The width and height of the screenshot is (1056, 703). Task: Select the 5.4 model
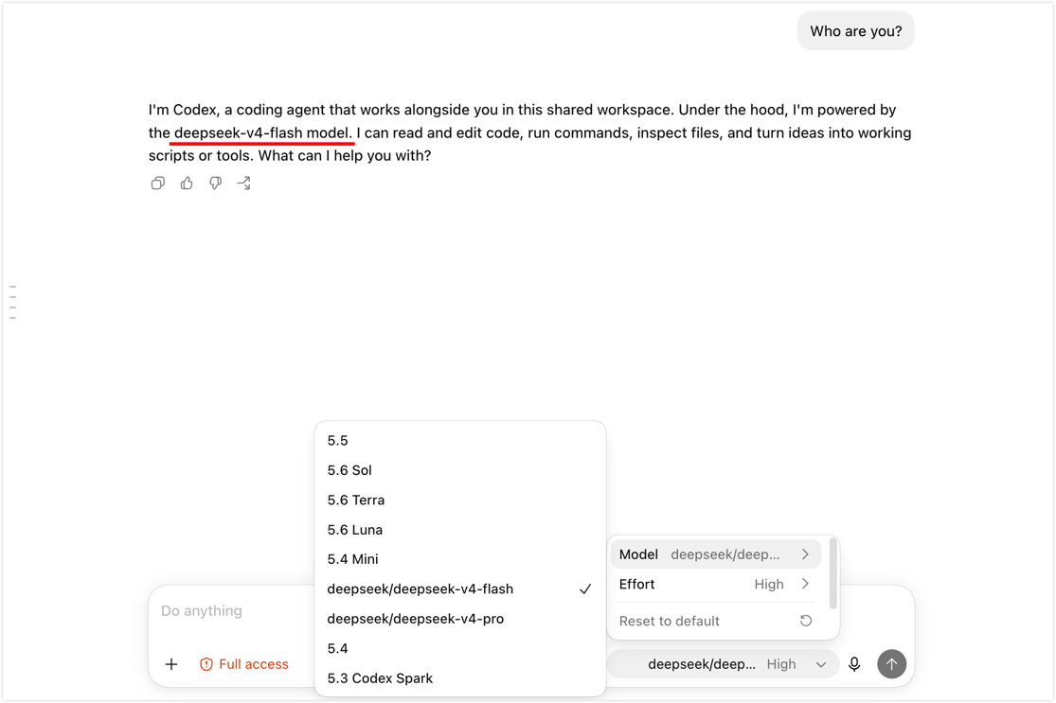point(460,648)
